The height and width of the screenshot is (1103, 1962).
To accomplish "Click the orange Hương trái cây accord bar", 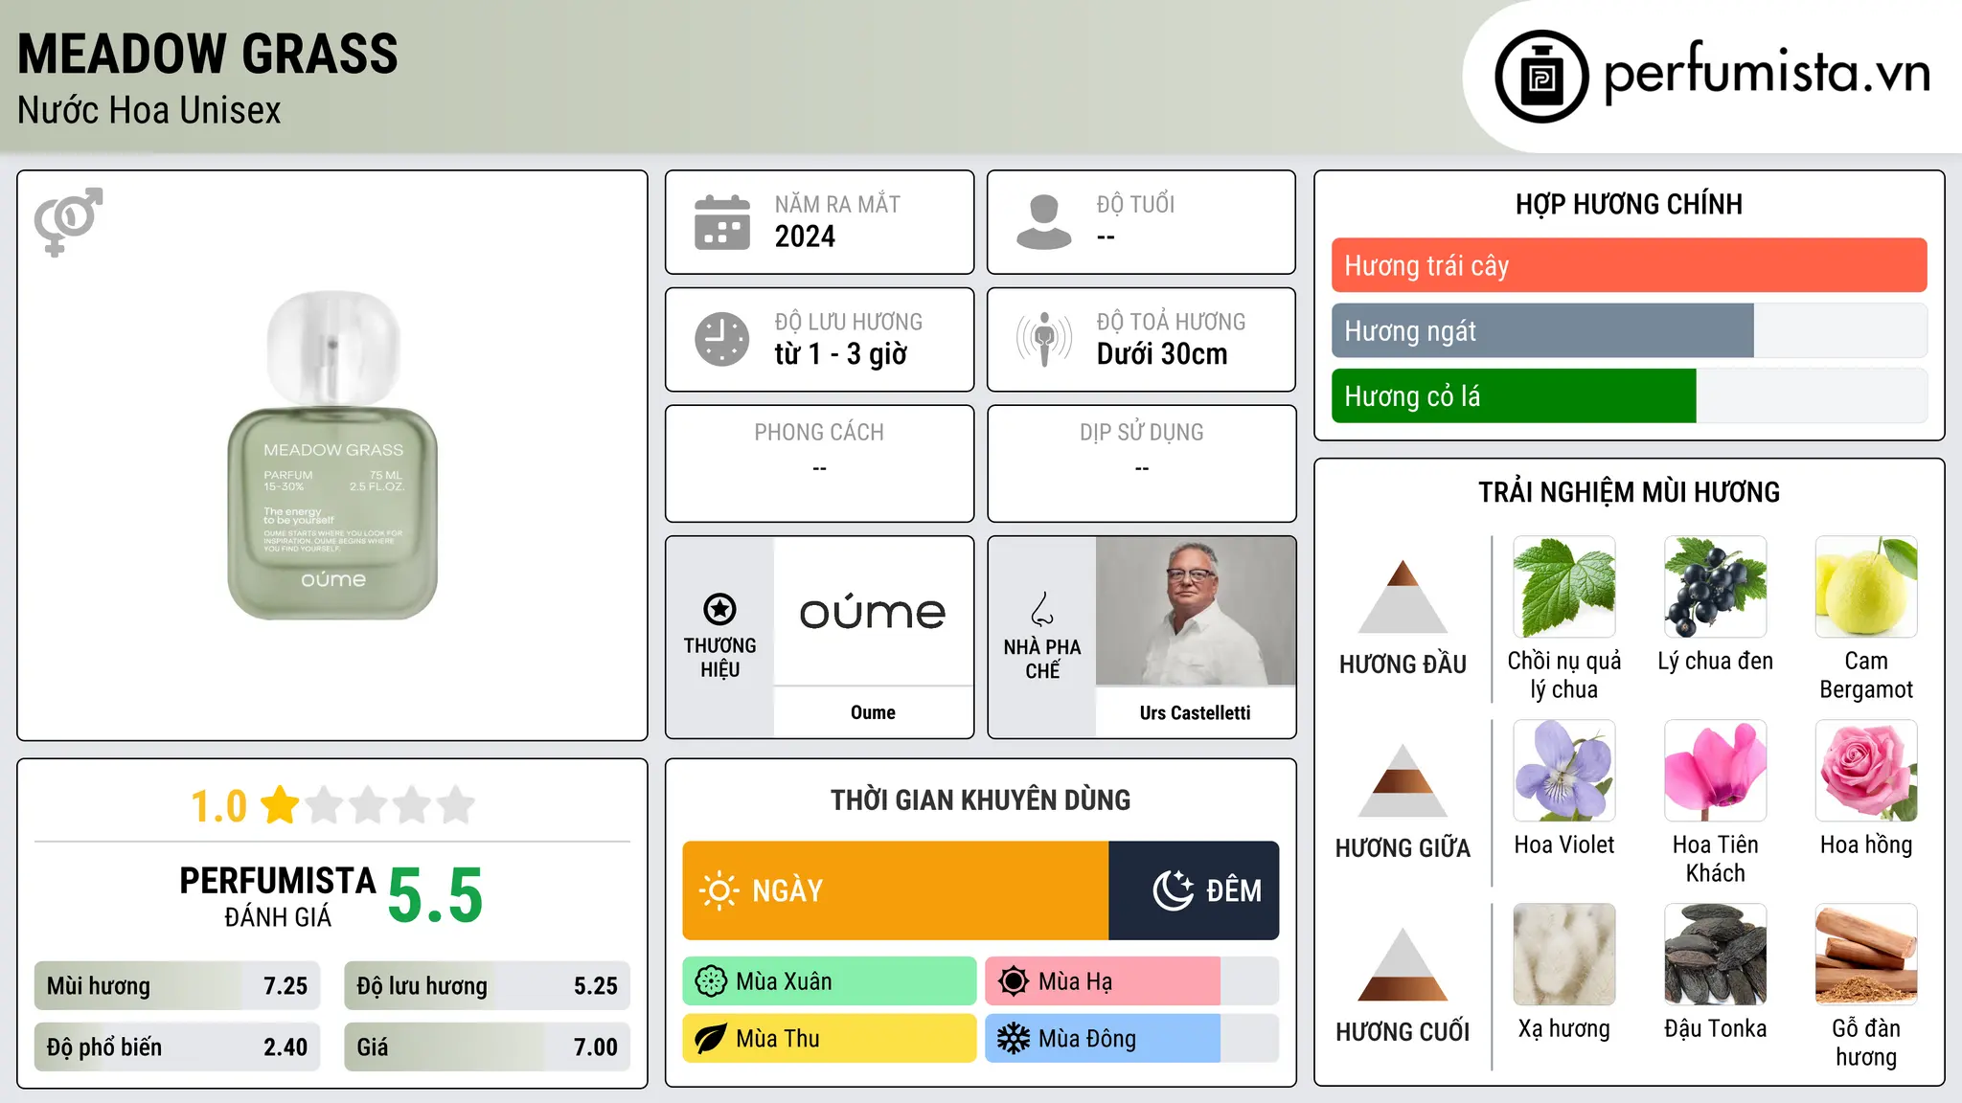I will pos(1629,265).
